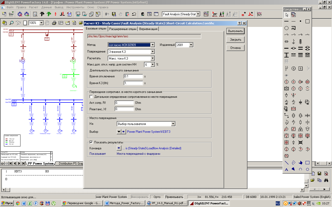This screenshot has height=207, width=332.
Task: Switch to the Расширенные опции tab
Action: (123, 29)
